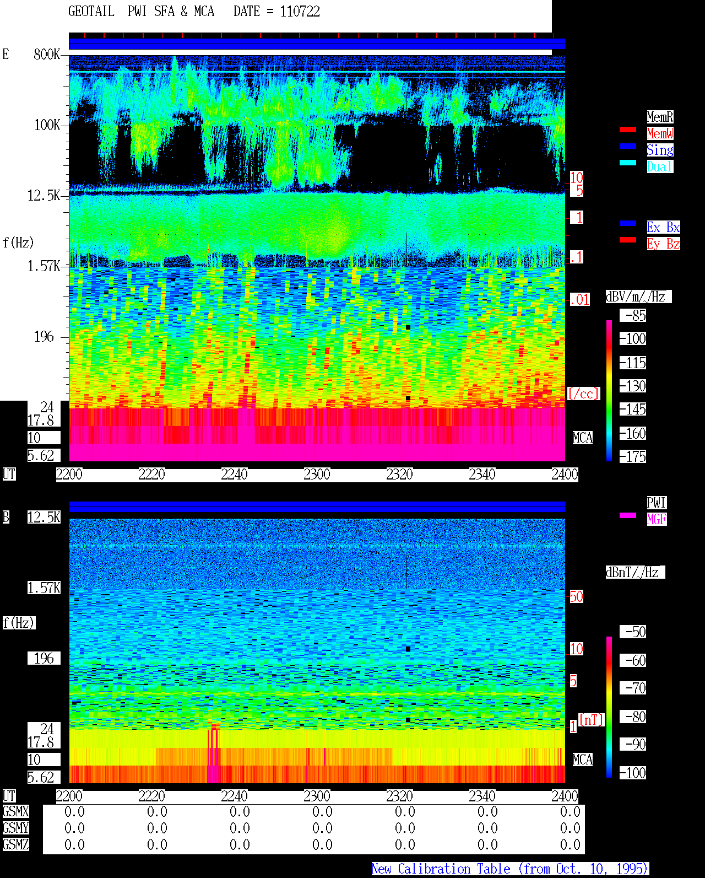Click the 12.5K label on the E panel
The image size is (705, 878).
[44, 195]
